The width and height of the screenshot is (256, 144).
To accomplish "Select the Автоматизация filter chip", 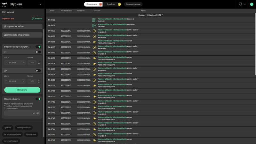I will (11, 141).
